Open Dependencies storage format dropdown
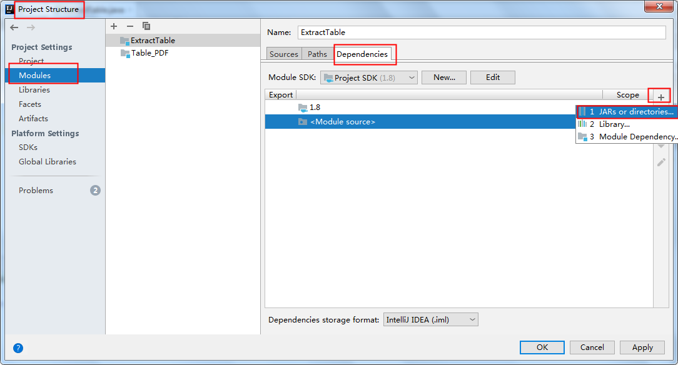The width and height of the screenshot is (678, 365). [x=431, y=319]
